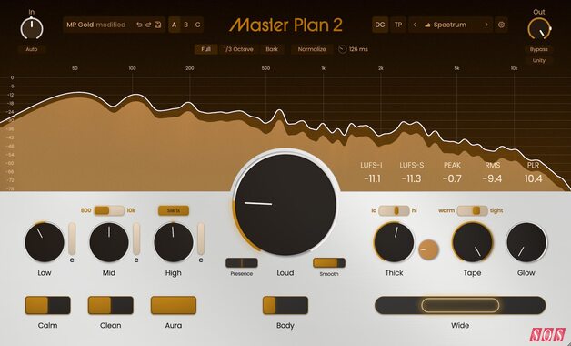Screen dimensions: 571x346
Task: Toggle the TP true peak button
Action: pos(398,25)
